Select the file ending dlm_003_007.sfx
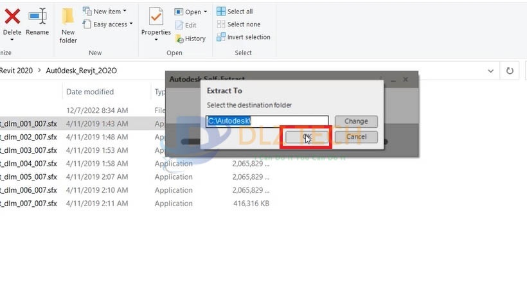527x289 pixels. (28, 150)
